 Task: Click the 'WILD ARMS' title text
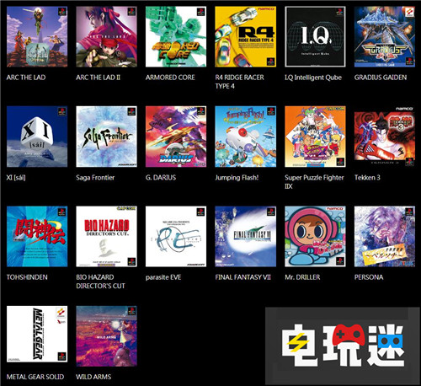coord(93,377)
